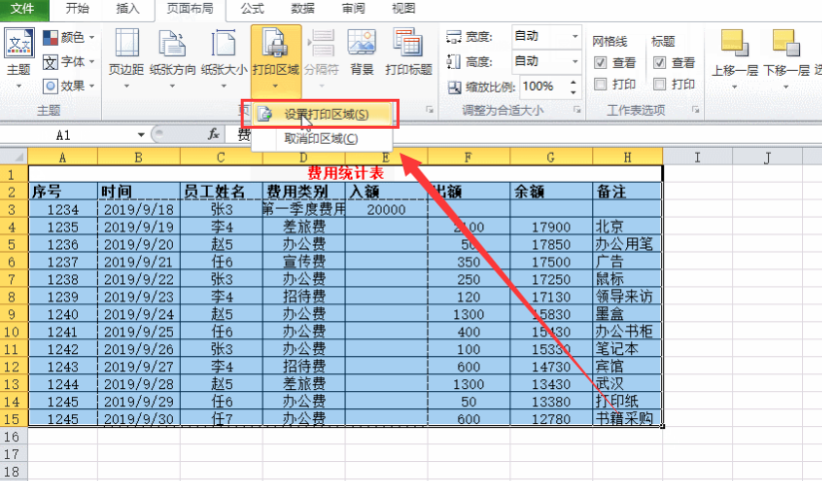The image size is (822, 481).
Task: Click cell 第一季度费用
Action: [x=304, y=209]
